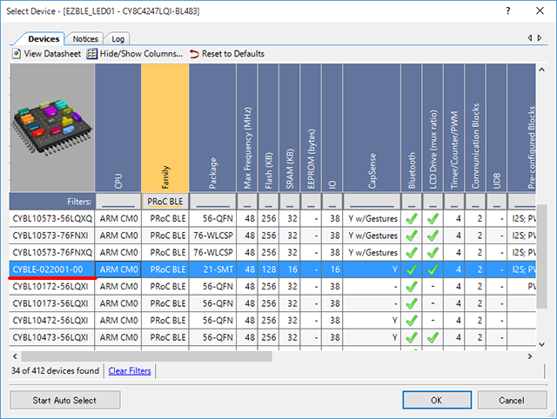Open the SRAM (KB) filter box
557x419 pixels.
[290, 202]
